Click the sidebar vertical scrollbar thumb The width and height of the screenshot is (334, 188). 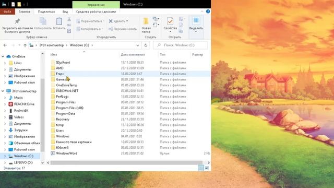pyautogui.click(x=42, y=115)
